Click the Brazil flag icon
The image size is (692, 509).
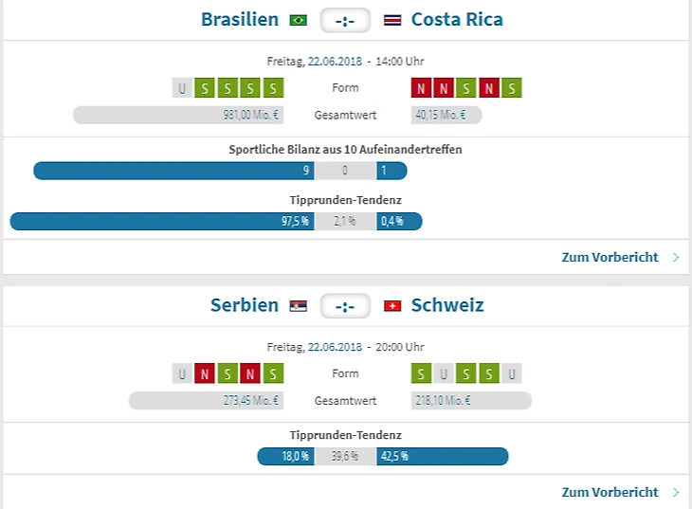coord(298,20)
